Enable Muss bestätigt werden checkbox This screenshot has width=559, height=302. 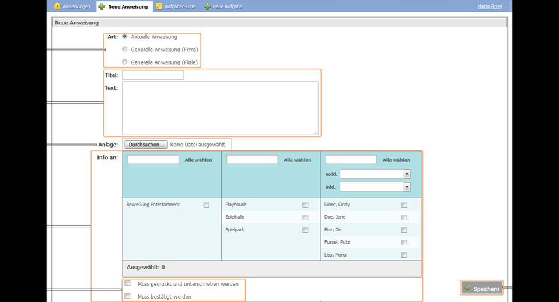[x=127, y=296]
